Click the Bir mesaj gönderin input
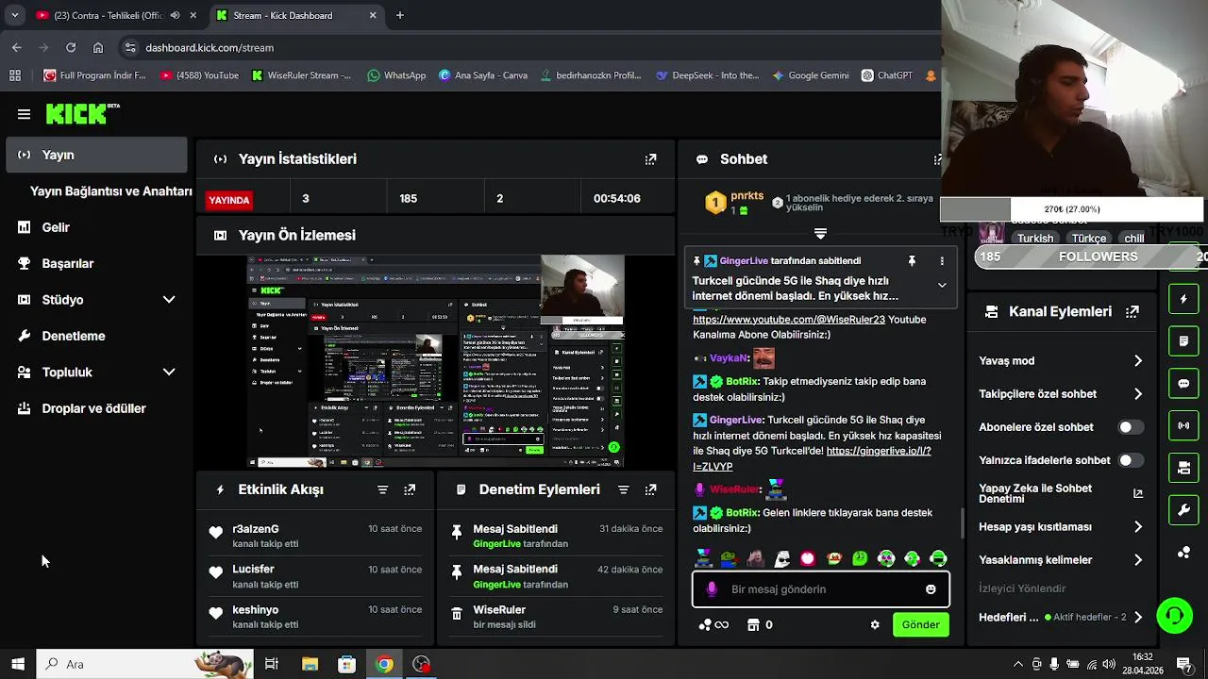 click(x=821, y=589)
